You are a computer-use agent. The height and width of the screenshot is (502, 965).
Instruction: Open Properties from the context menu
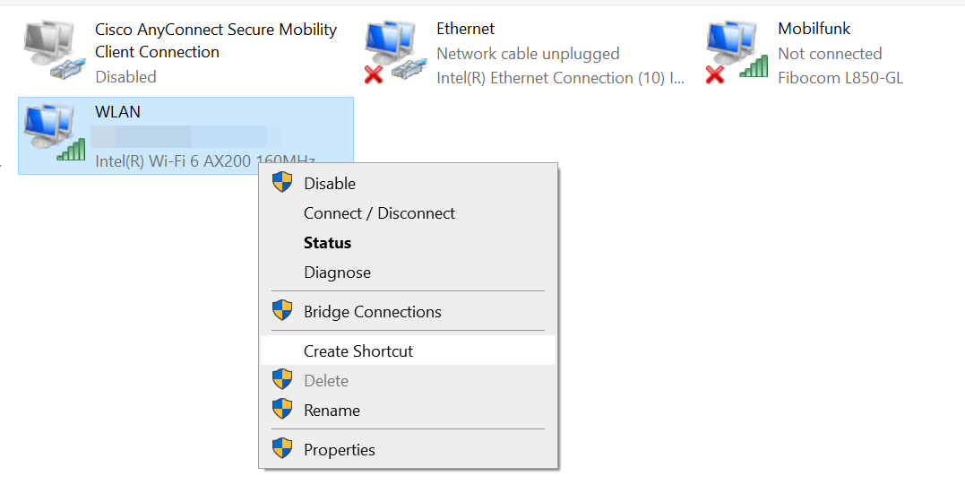tap(339, 450)
